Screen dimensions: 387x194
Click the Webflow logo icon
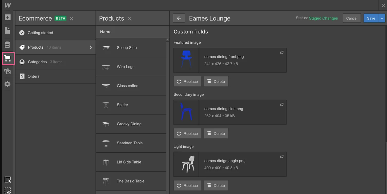[x=8, y=5]
